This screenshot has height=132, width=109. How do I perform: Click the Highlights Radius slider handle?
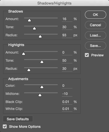pos(29,70)
